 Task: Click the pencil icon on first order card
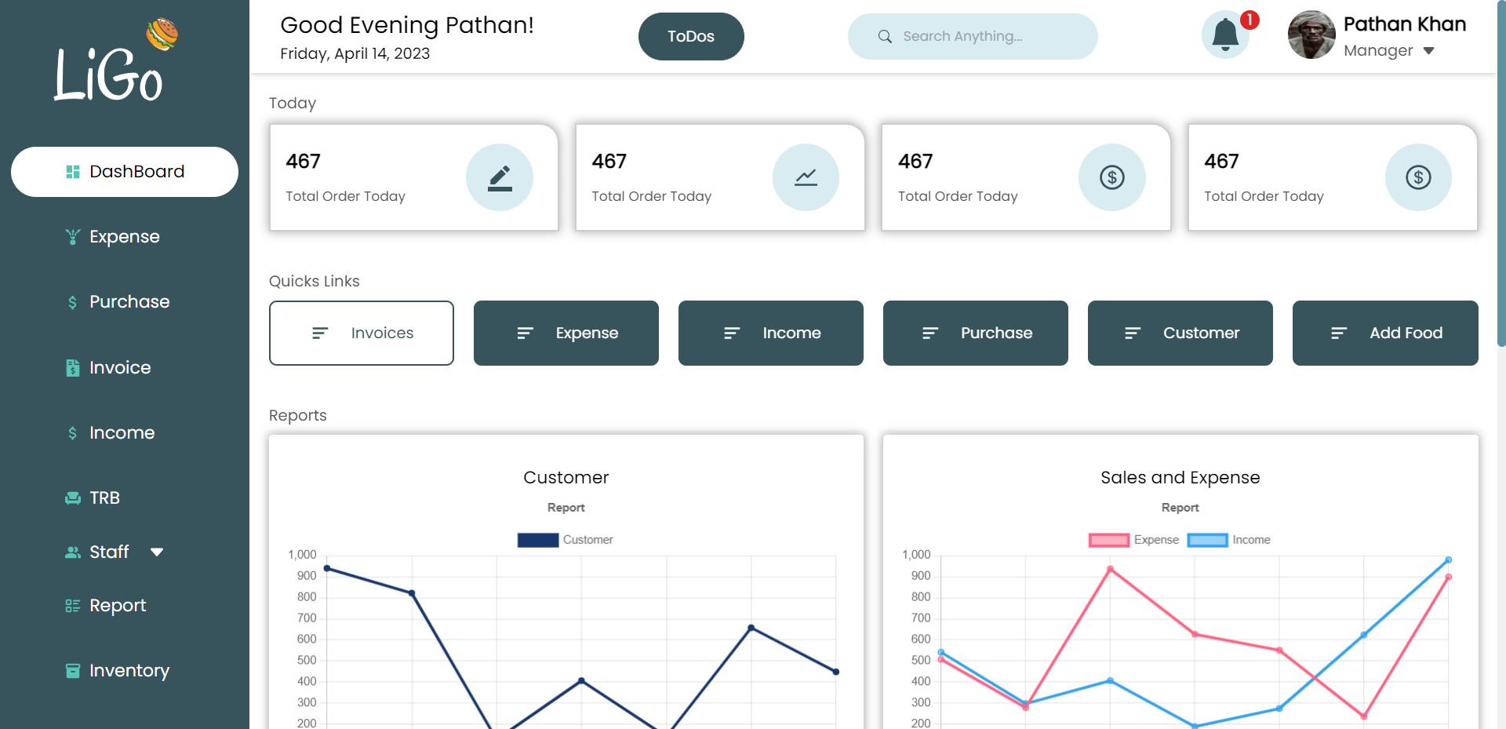point(500,177)
